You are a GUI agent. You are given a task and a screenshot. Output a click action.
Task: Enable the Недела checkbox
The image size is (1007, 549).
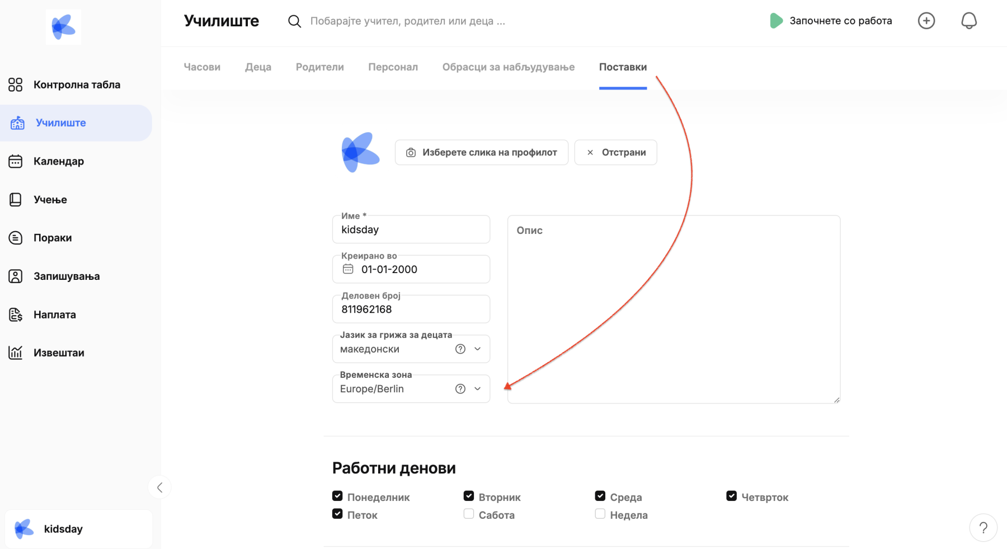click(600, 514)
